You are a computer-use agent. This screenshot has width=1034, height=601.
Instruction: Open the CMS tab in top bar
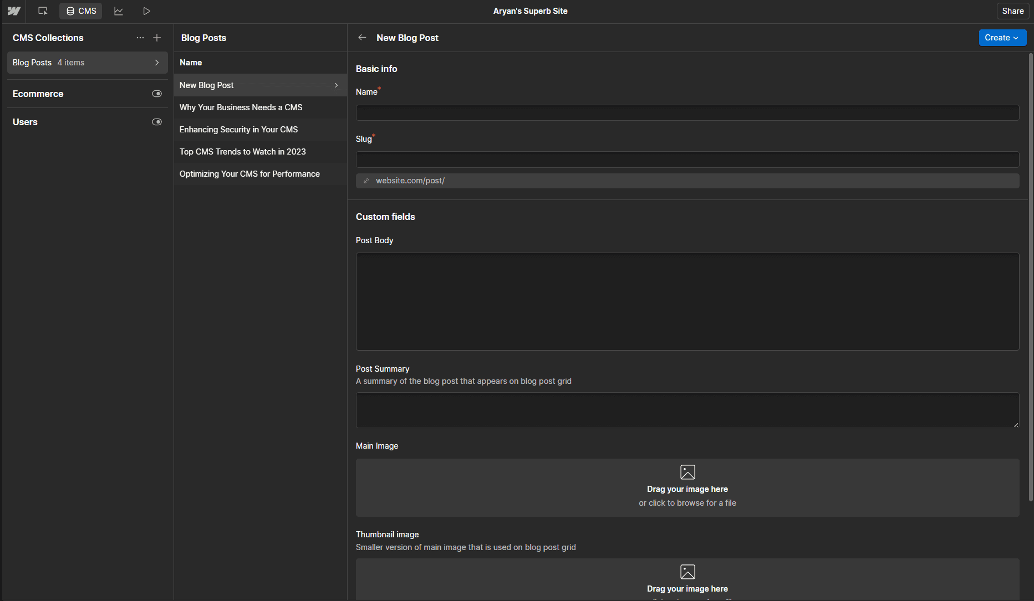(81, 11)
